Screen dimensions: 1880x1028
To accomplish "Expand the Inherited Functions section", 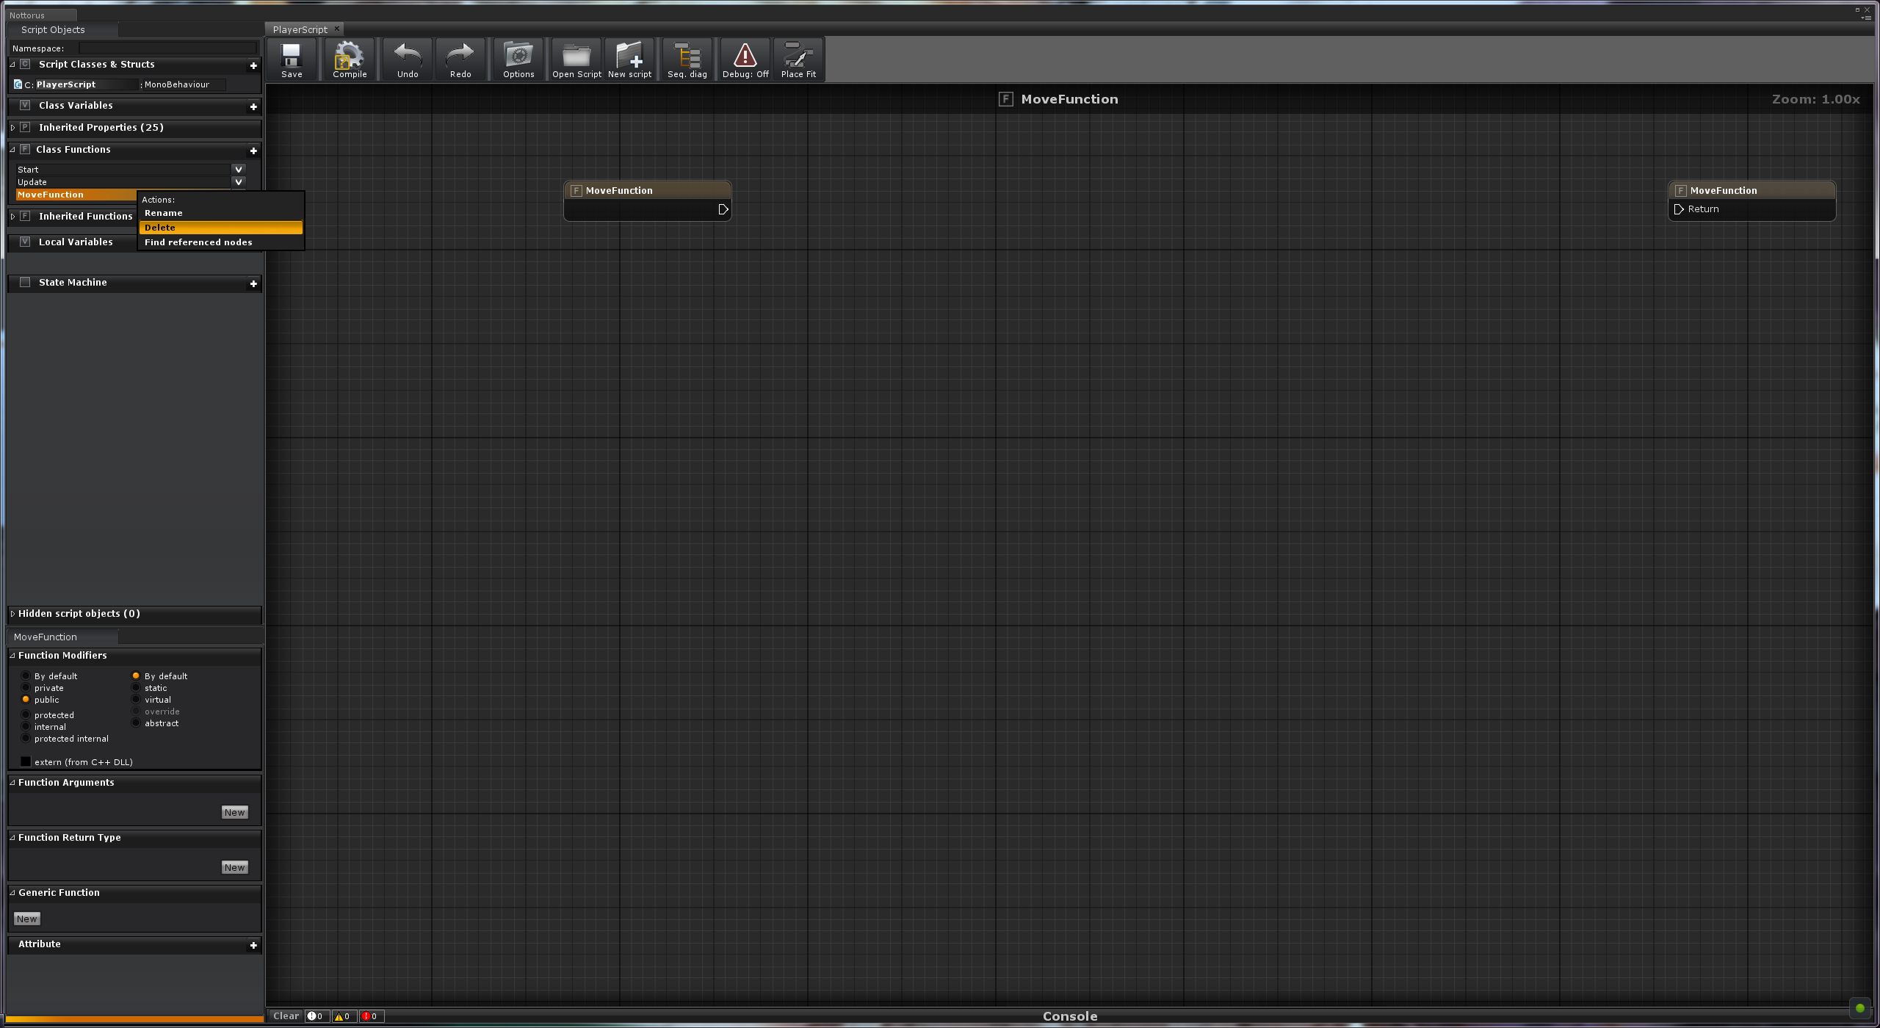I will click(12, 216).
